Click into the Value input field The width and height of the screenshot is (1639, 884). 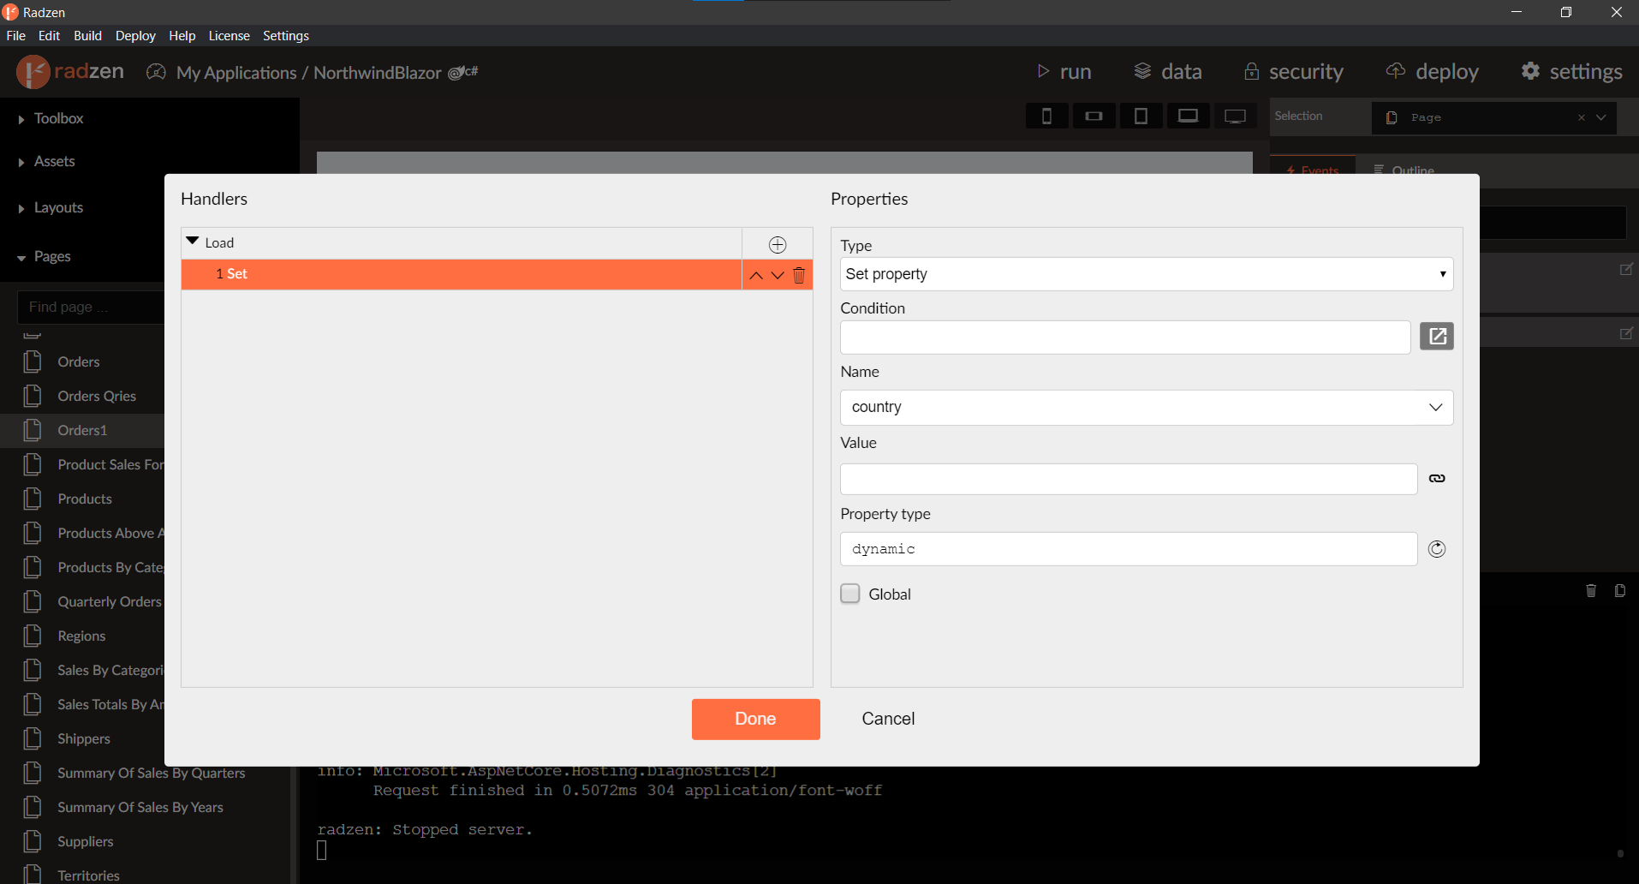tap(1128, 479)
